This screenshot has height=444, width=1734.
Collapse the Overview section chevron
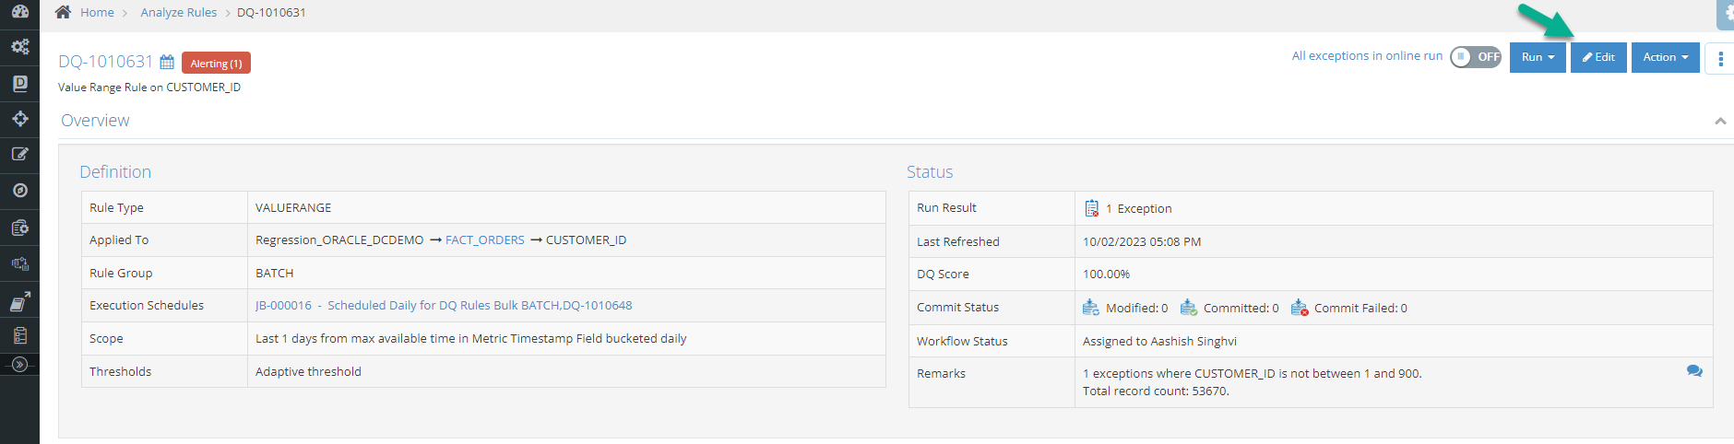tap(1720, 122)
